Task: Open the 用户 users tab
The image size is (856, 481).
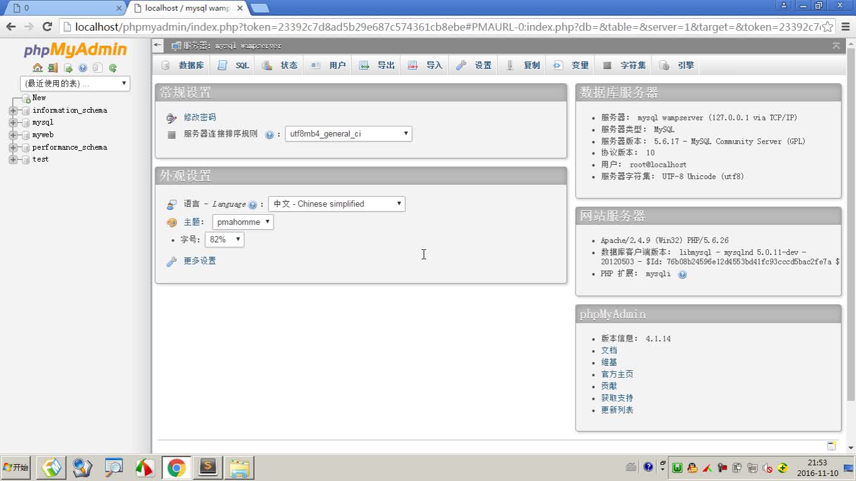Action: (328, 65)
